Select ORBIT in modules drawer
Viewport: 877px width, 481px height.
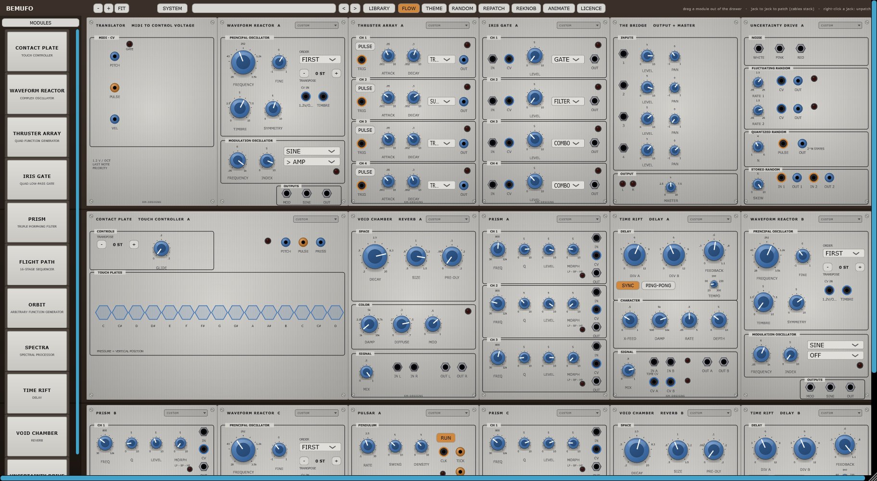click(37, 308)
